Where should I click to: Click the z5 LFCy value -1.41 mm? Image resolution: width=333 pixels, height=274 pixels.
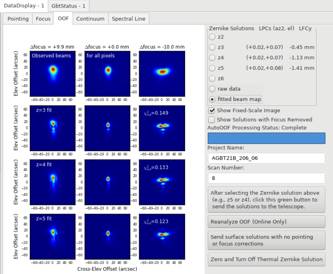click(x=302, y=68)
